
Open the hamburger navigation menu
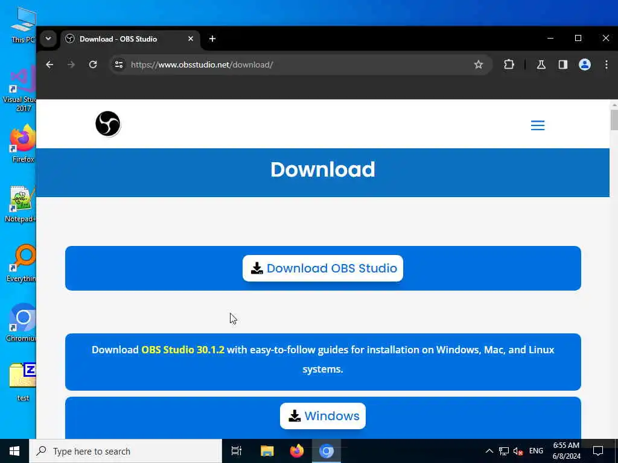coord(538,125)
